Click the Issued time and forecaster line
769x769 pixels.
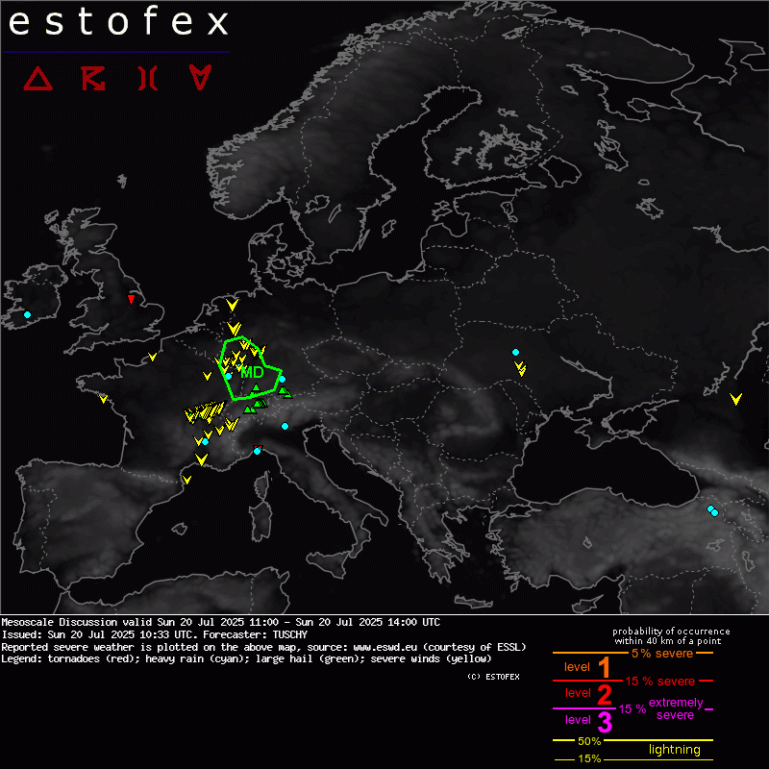point(154,634)
